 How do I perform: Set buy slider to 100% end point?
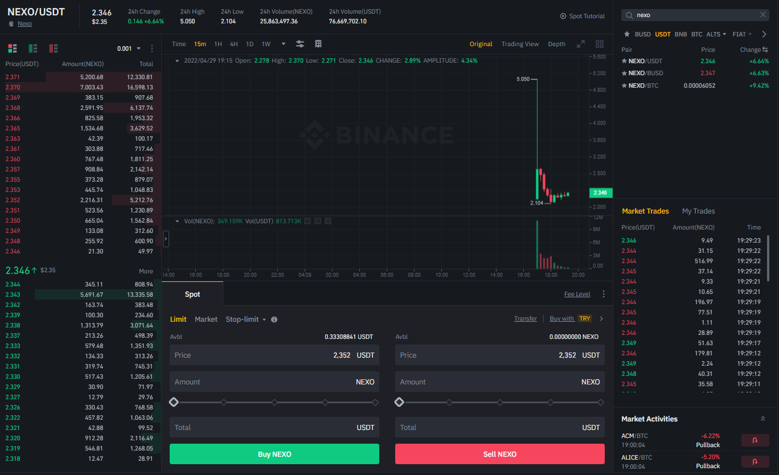tap(375, 402)
